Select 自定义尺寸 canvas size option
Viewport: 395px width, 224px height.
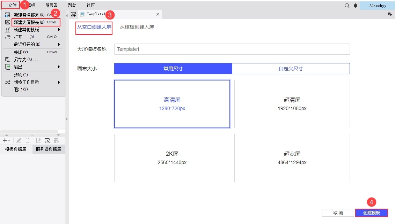[291, 69]
